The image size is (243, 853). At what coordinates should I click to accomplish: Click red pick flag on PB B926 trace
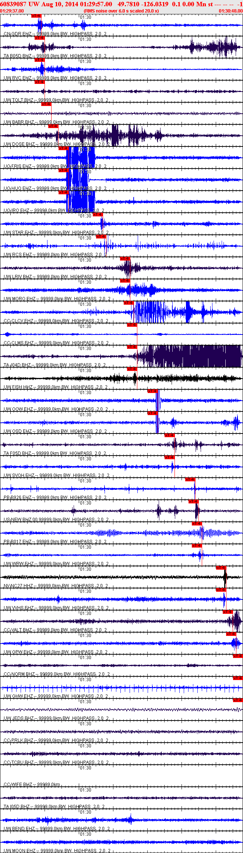click(x=190, y=479)
